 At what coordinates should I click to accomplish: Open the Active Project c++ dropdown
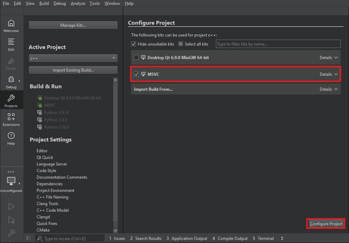pyautogui.click(x=73, y=58)
